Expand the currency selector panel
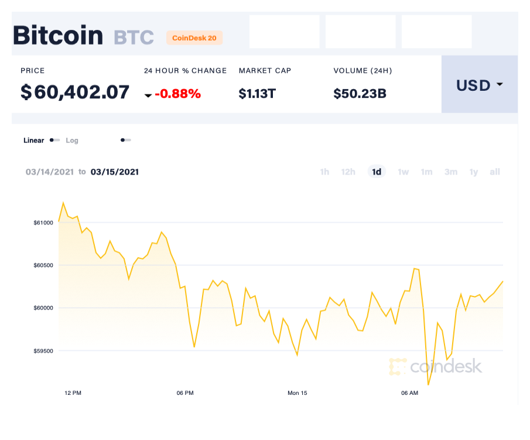530x440 pixels. coord(479,84)
